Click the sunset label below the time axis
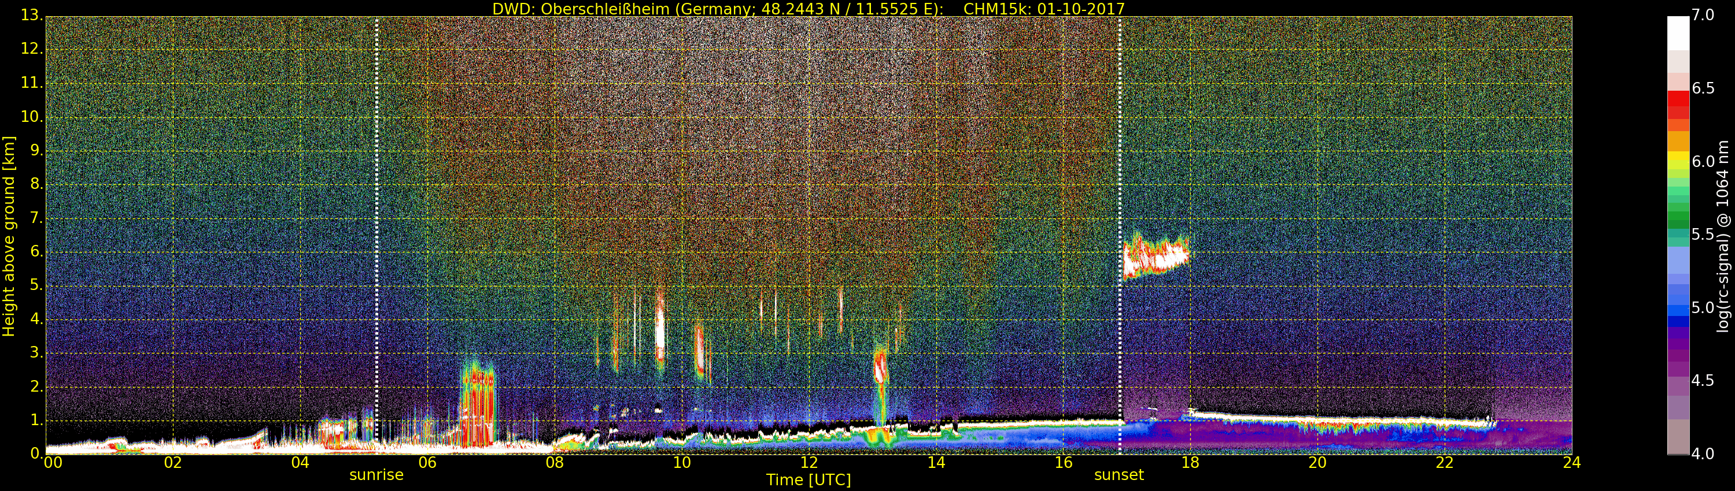This screenshot has height=491, width=1735. click(x=1118, y=475)
